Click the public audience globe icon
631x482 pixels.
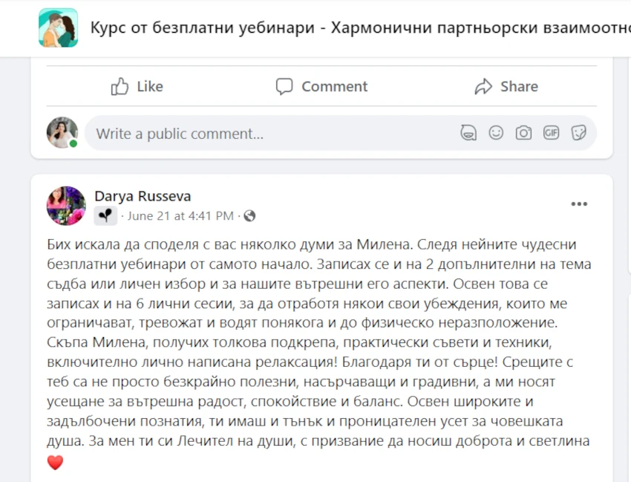(x=249, y=216)
